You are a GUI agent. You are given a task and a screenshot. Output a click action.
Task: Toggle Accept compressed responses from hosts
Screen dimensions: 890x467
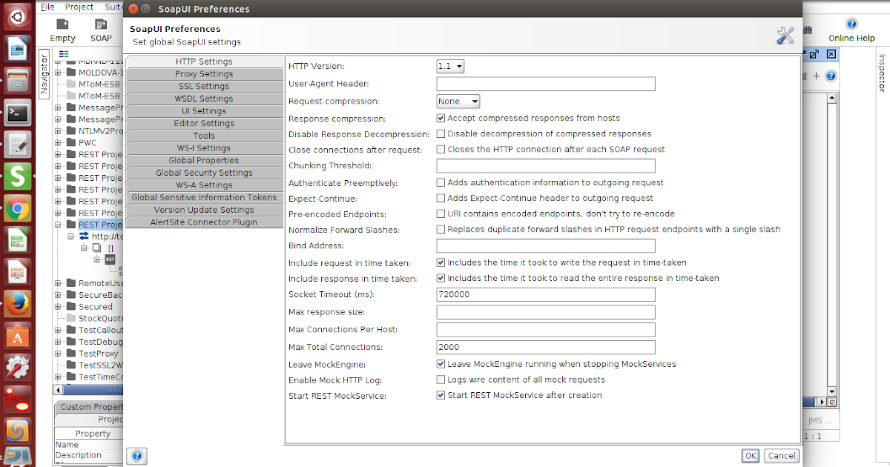pos(441,118)
